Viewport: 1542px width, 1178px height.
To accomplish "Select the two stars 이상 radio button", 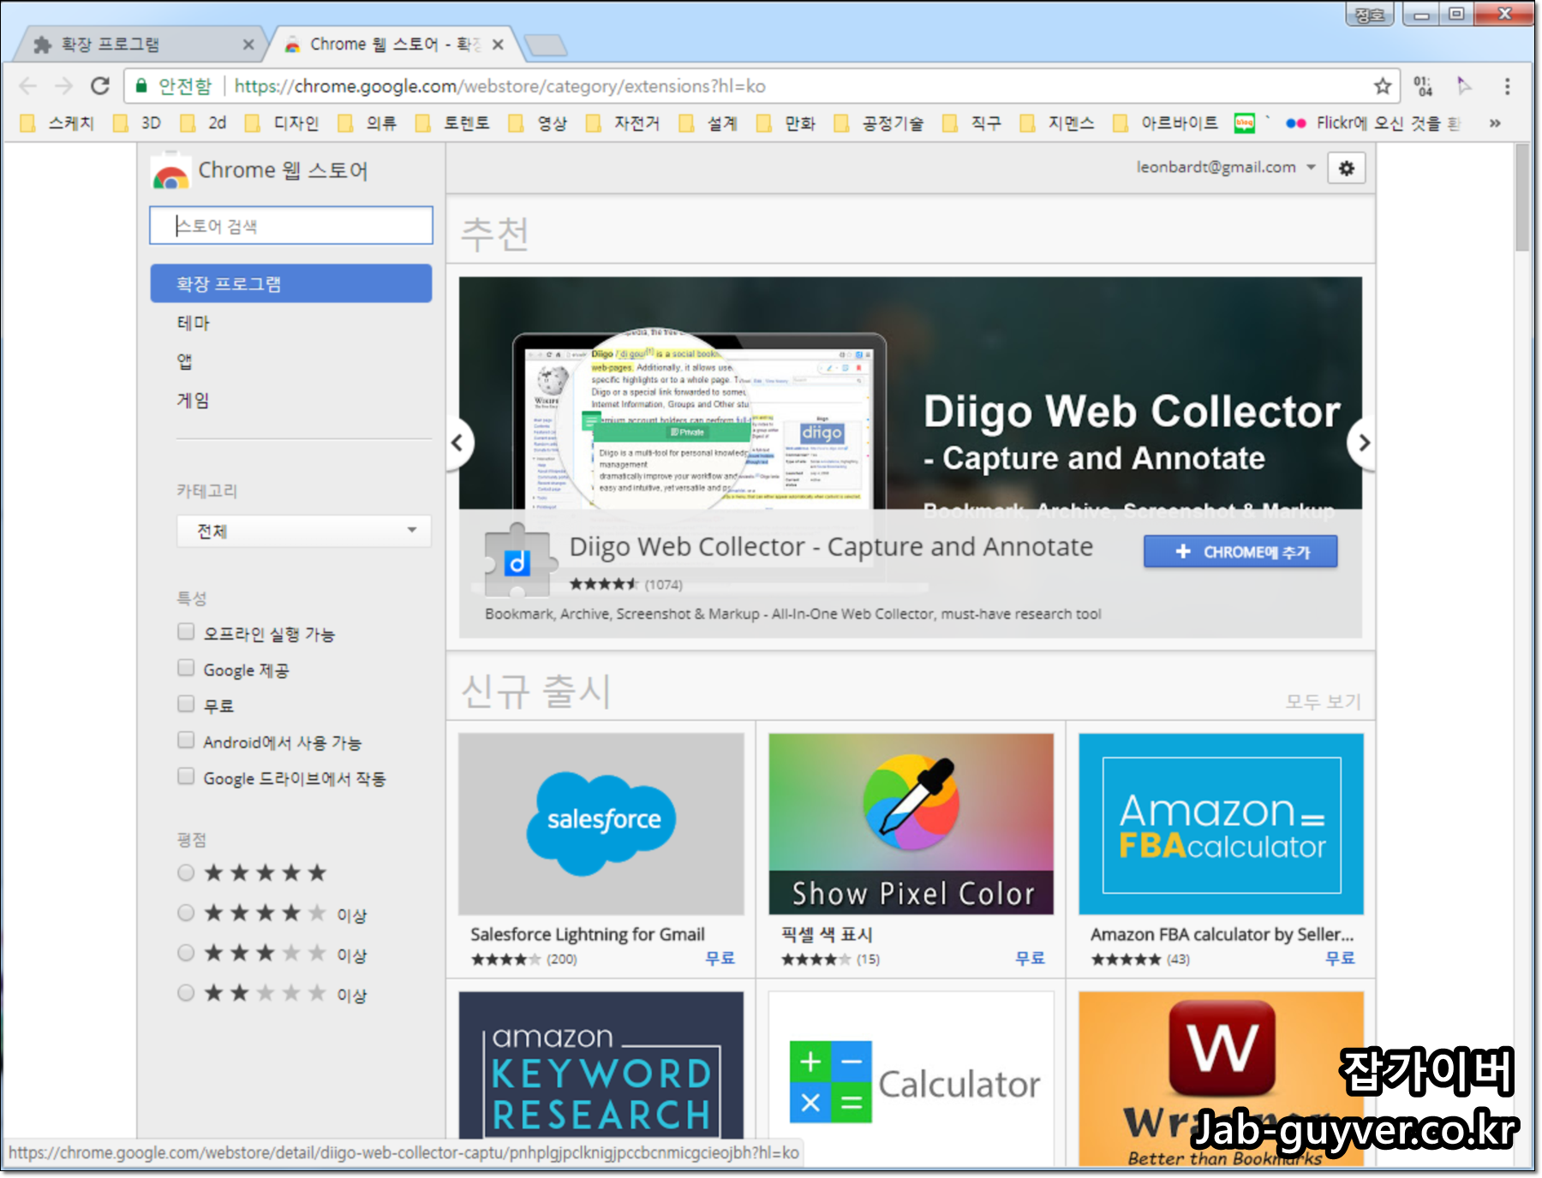I will [186, 993].
